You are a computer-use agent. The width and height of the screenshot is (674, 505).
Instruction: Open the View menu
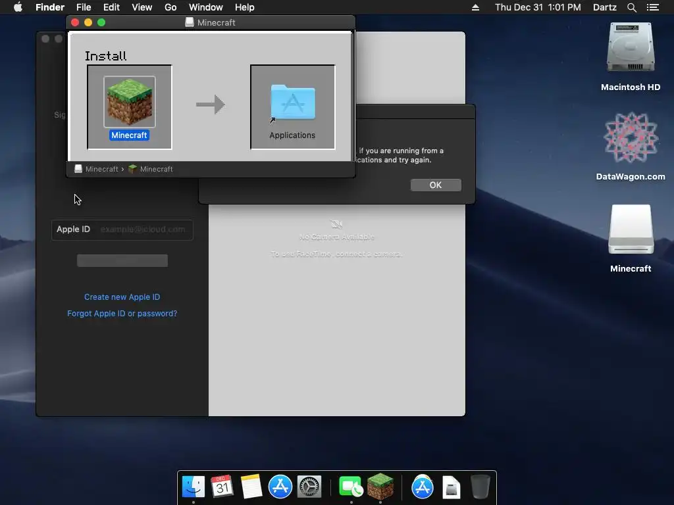142,7
